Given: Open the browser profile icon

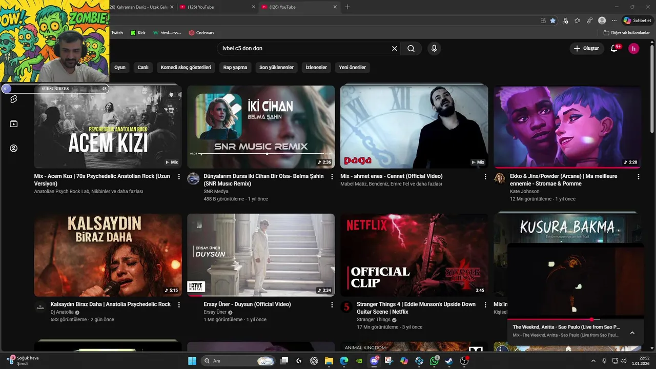Looking at the screenshot, I should click(602, 20).
